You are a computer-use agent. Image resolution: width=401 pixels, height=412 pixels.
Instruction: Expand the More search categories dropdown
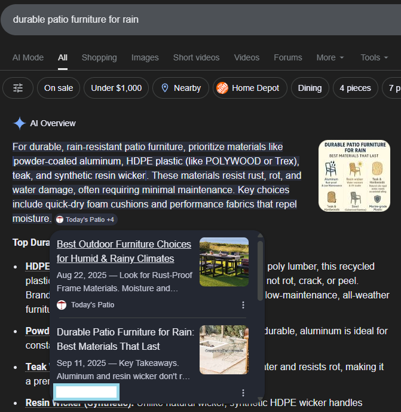tap(330, 57)
